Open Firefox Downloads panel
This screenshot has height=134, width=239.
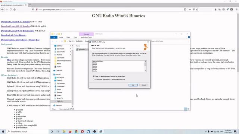coord(215,9)
